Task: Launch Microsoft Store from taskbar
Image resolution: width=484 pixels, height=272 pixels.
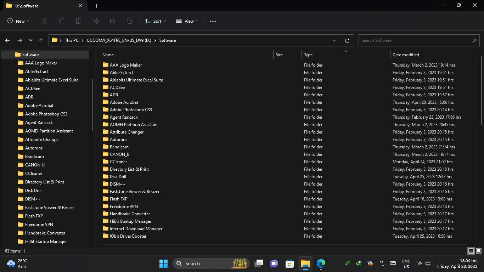Action: coord(290,263)
